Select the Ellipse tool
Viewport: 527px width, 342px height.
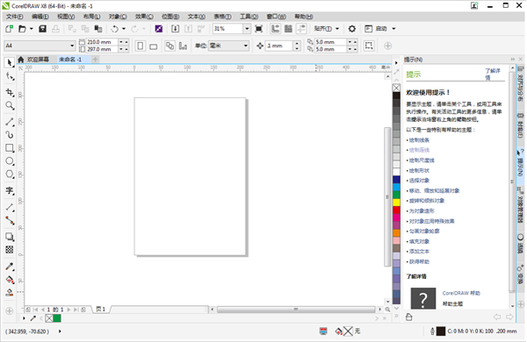pyautogui.click(x=10, y=161)
